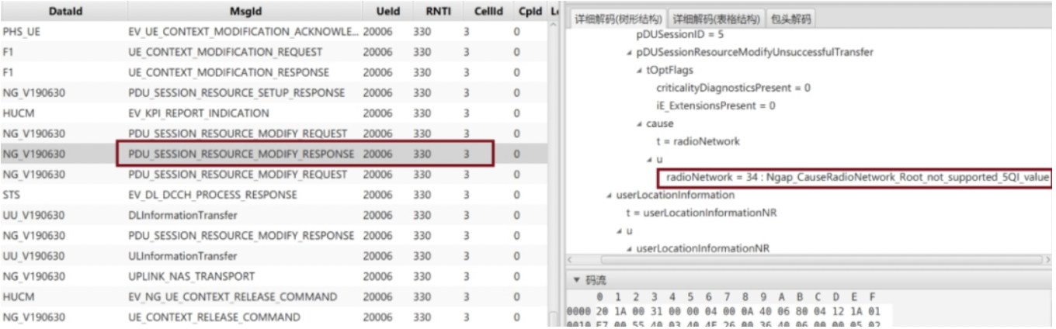The width and height of the screenshot is (1056, 329).
Task: Click the 0000 hex stream row
Action: pos(730,311)
